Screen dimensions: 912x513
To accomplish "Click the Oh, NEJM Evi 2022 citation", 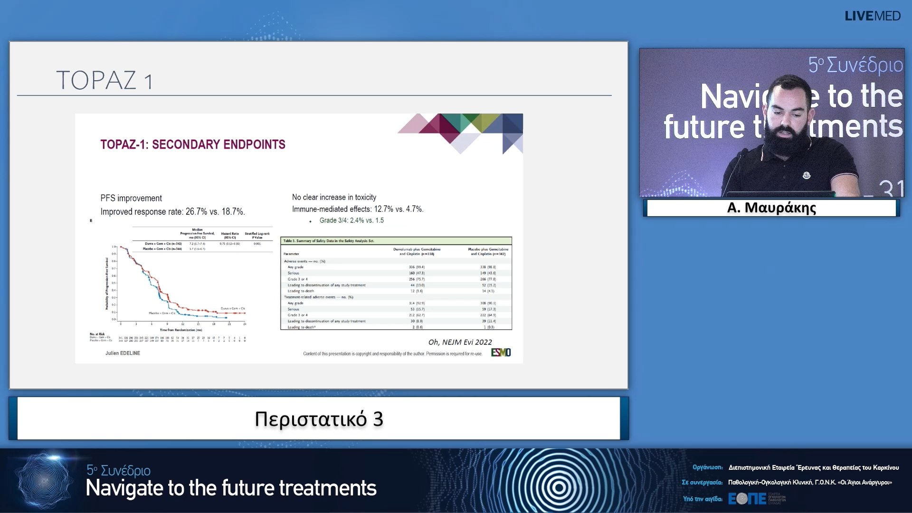I will [460, 342].
